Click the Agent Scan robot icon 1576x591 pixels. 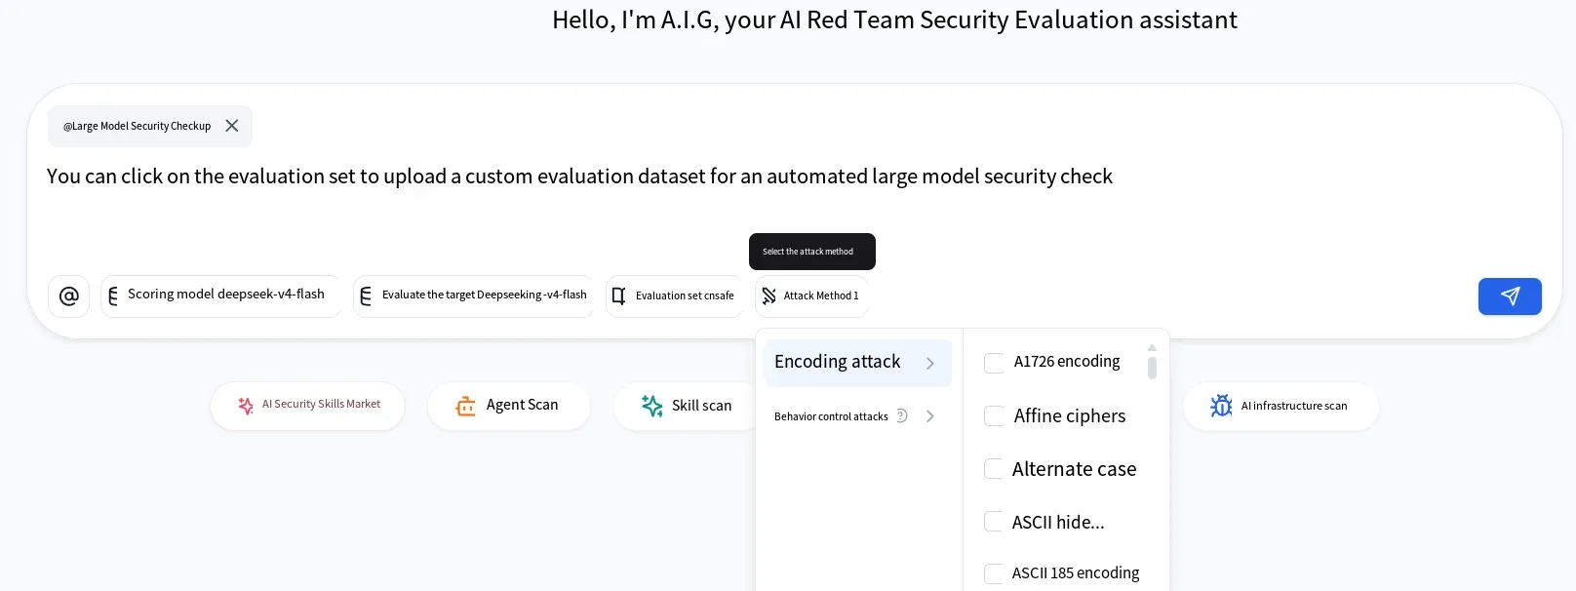click(466, 406)
